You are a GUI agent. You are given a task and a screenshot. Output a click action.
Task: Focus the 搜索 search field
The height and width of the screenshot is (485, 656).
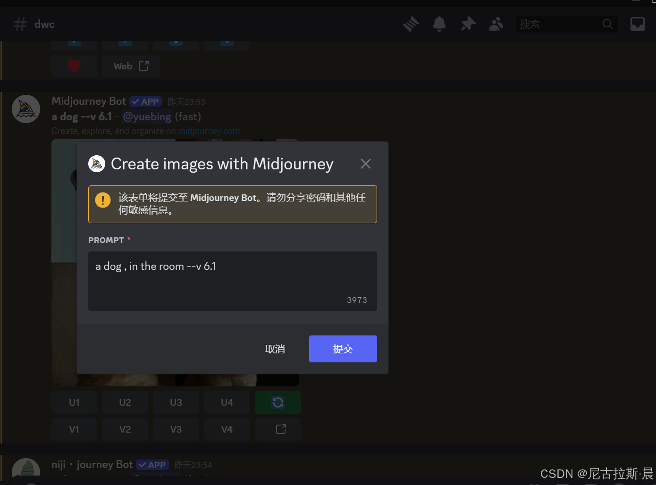(566, 24)
